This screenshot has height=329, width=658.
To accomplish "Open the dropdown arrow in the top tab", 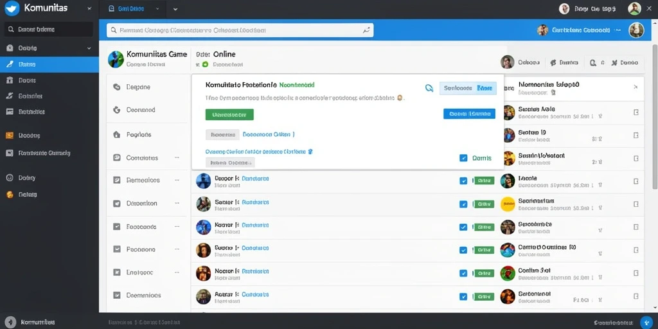I will click(157, 8).
